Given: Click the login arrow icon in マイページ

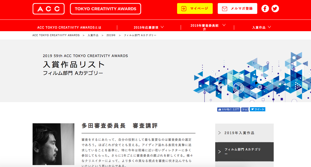Looking at the screenshot, I should tap(184, 9).
